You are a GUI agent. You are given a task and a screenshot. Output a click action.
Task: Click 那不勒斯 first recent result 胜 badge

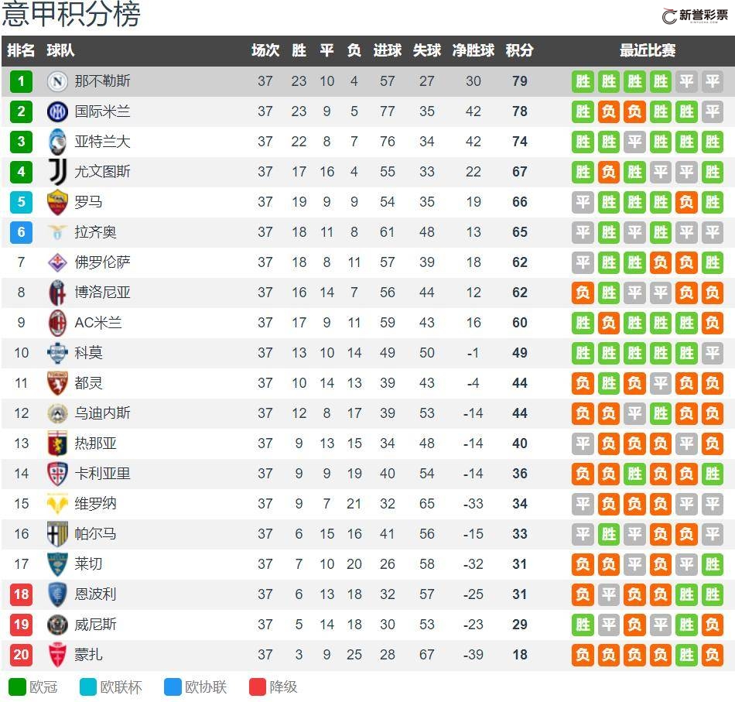pos(583,81)
